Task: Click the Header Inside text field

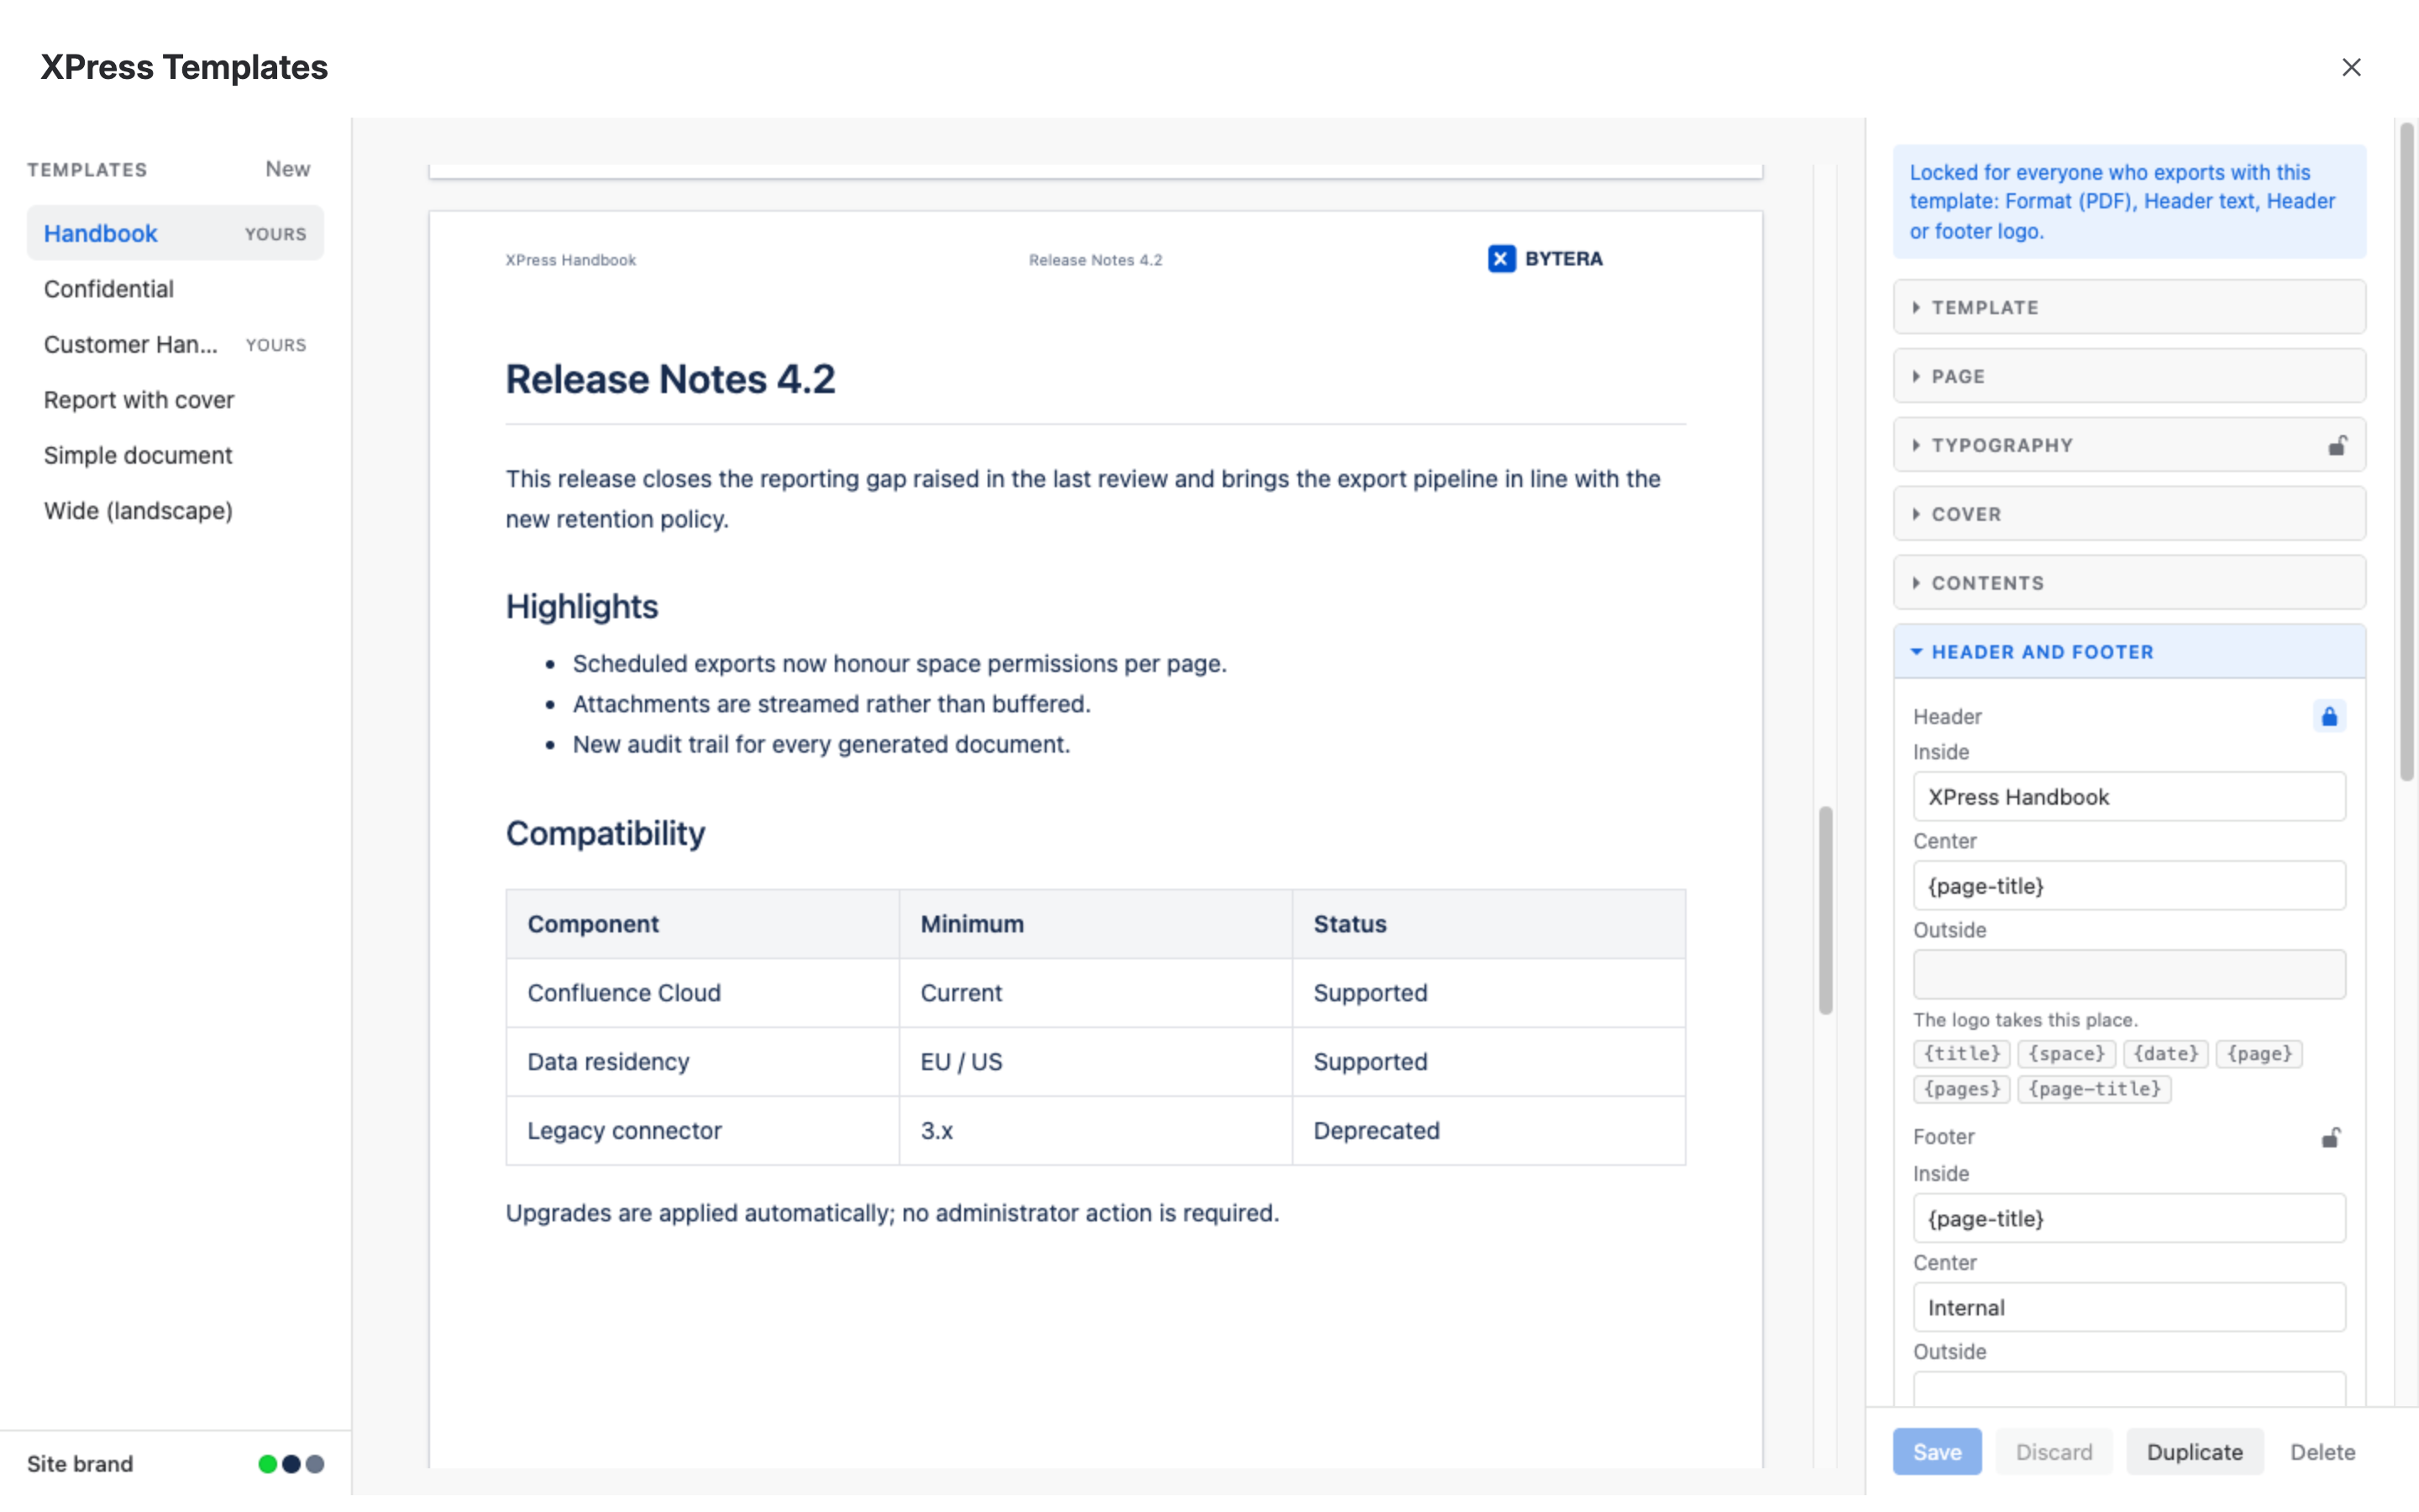Action: pos(2129,797)
